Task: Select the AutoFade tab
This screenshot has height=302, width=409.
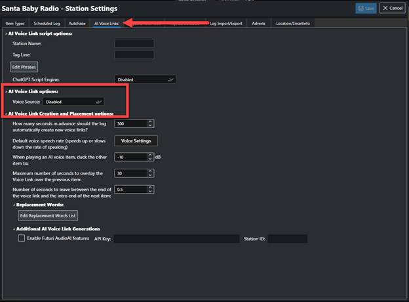Action: [x=77, y=24]
